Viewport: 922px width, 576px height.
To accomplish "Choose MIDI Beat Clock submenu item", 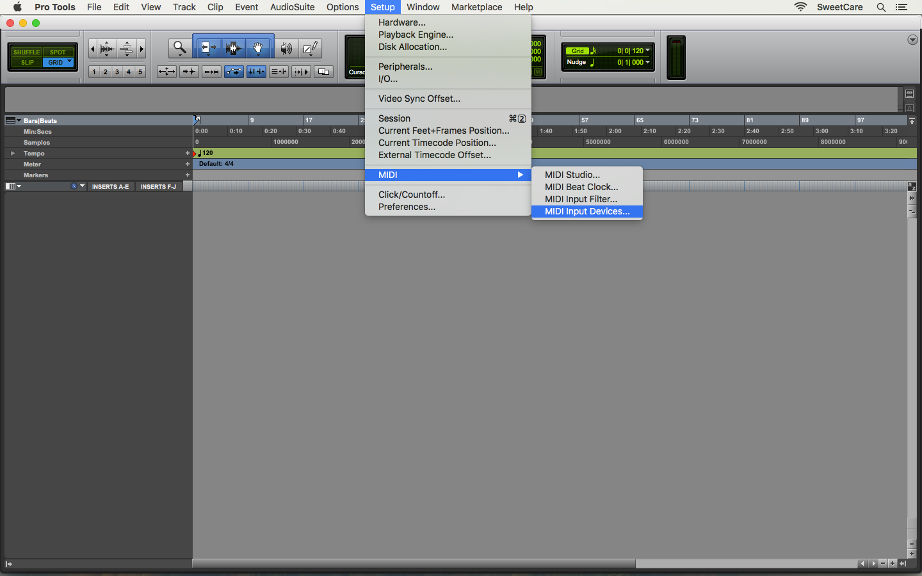I will coord(587,187).
